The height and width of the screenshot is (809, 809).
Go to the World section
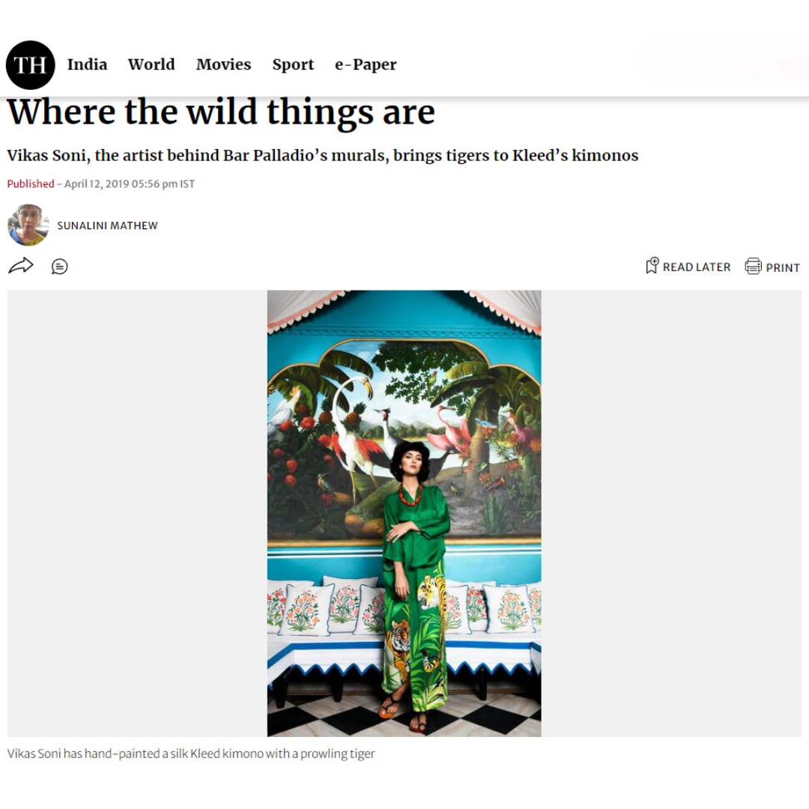[151, 64]
